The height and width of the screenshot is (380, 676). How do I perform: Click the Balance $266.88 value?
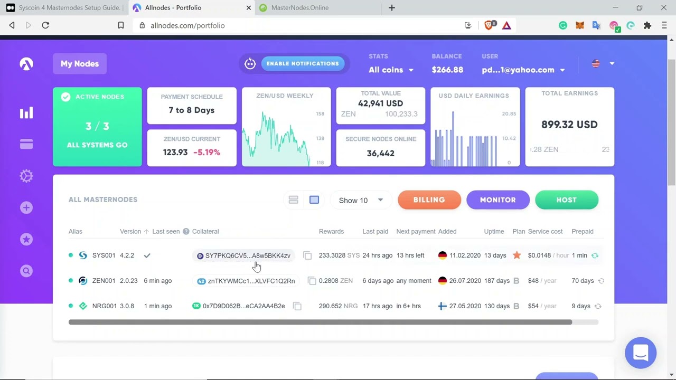pyautogui.click(x=447, y=70)
